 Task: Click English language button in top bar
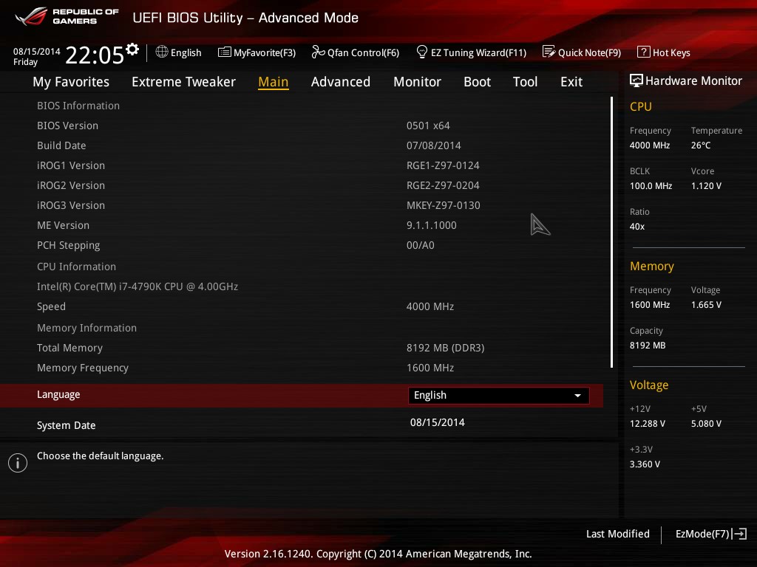179,52
